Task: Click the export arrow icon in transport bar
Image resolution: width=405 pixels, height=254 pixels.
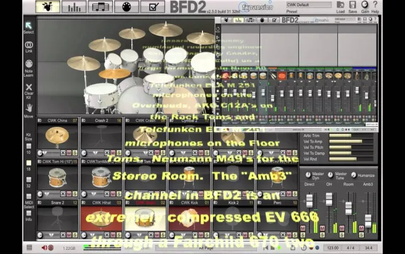Action: tap(293, 248)
